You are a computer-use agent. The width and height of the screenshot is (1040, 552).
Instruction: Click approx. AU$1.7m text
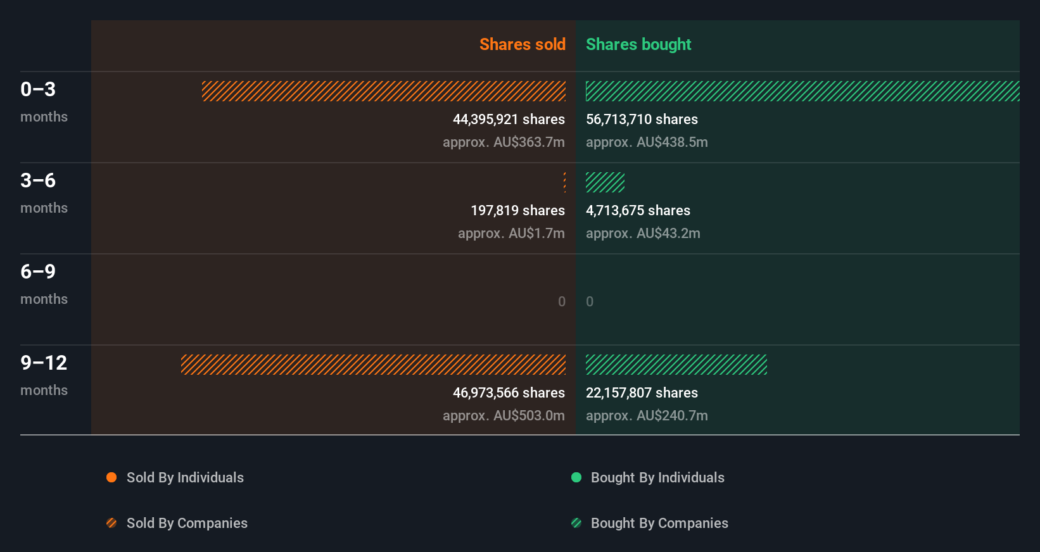click(x=511, y=234)
